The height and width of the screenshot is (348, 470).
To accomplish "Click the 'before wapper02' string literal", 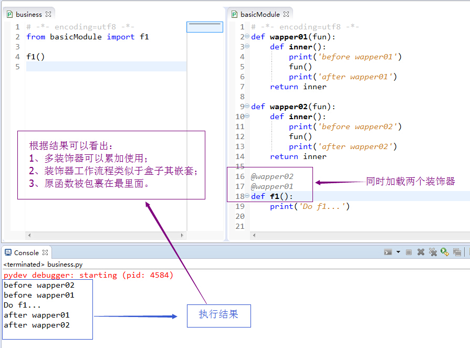I will click(x=358, y=126).
